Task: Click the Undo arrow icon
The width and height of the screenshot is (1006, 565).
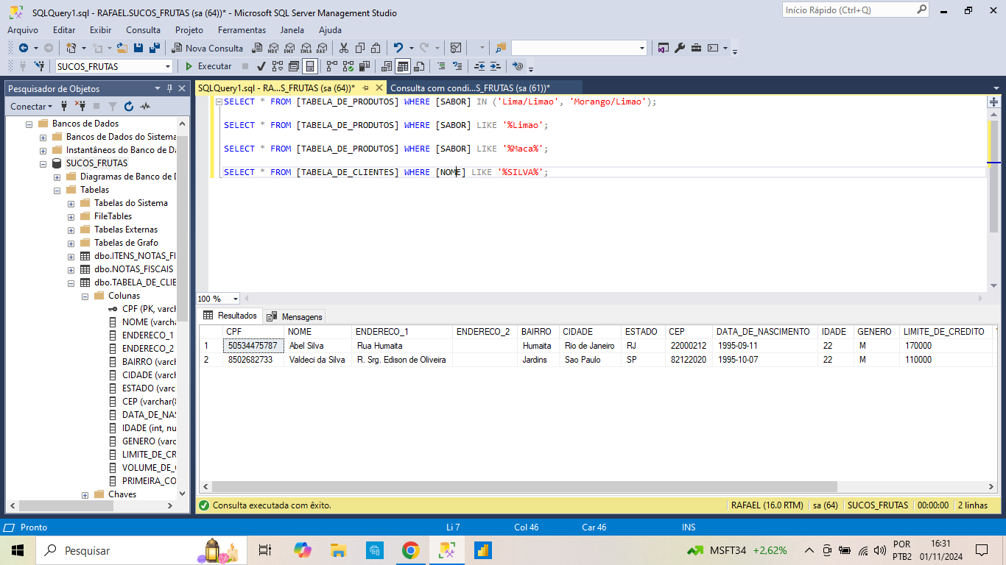Action: click(x=398, y=48)
